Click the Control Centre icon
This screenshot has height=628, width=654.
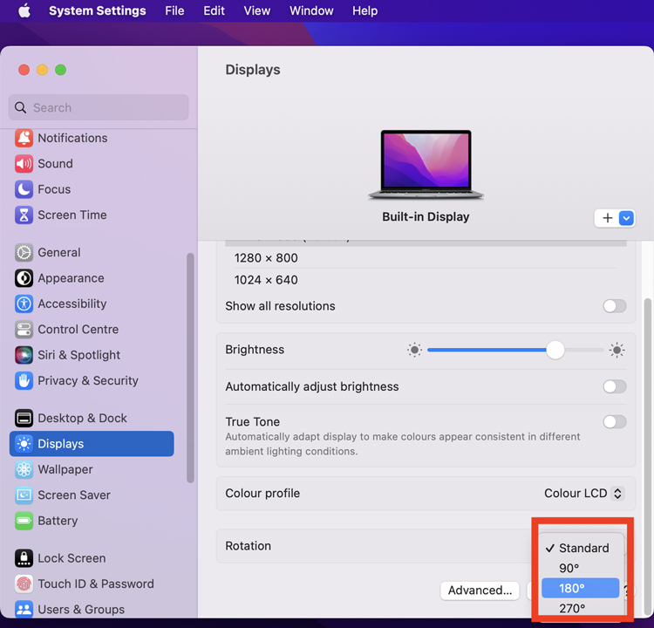(24, 330)
